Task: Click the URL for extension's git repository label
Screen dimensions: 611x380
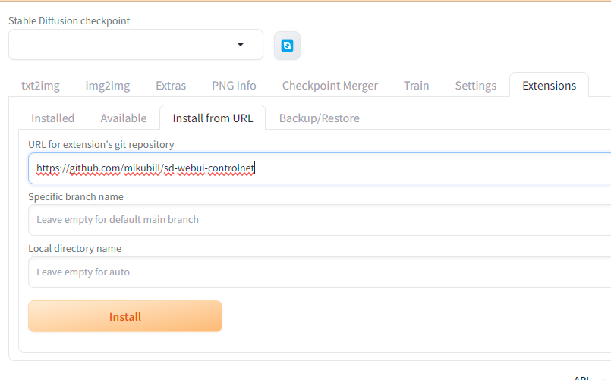Action: [101, 144]
